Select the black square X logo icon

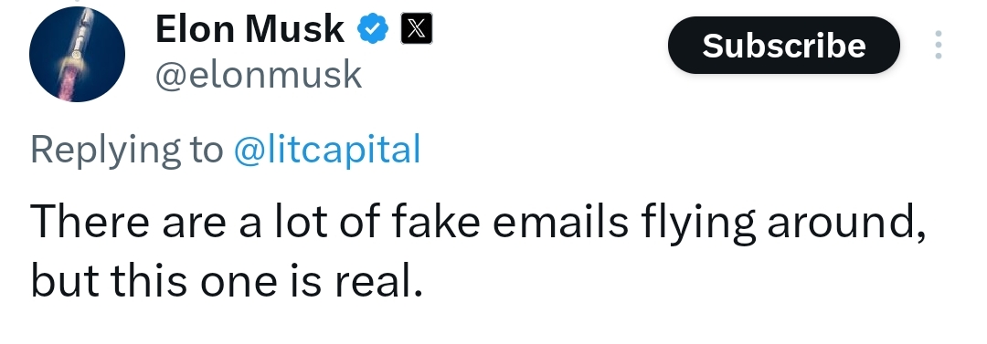point(417,29)
